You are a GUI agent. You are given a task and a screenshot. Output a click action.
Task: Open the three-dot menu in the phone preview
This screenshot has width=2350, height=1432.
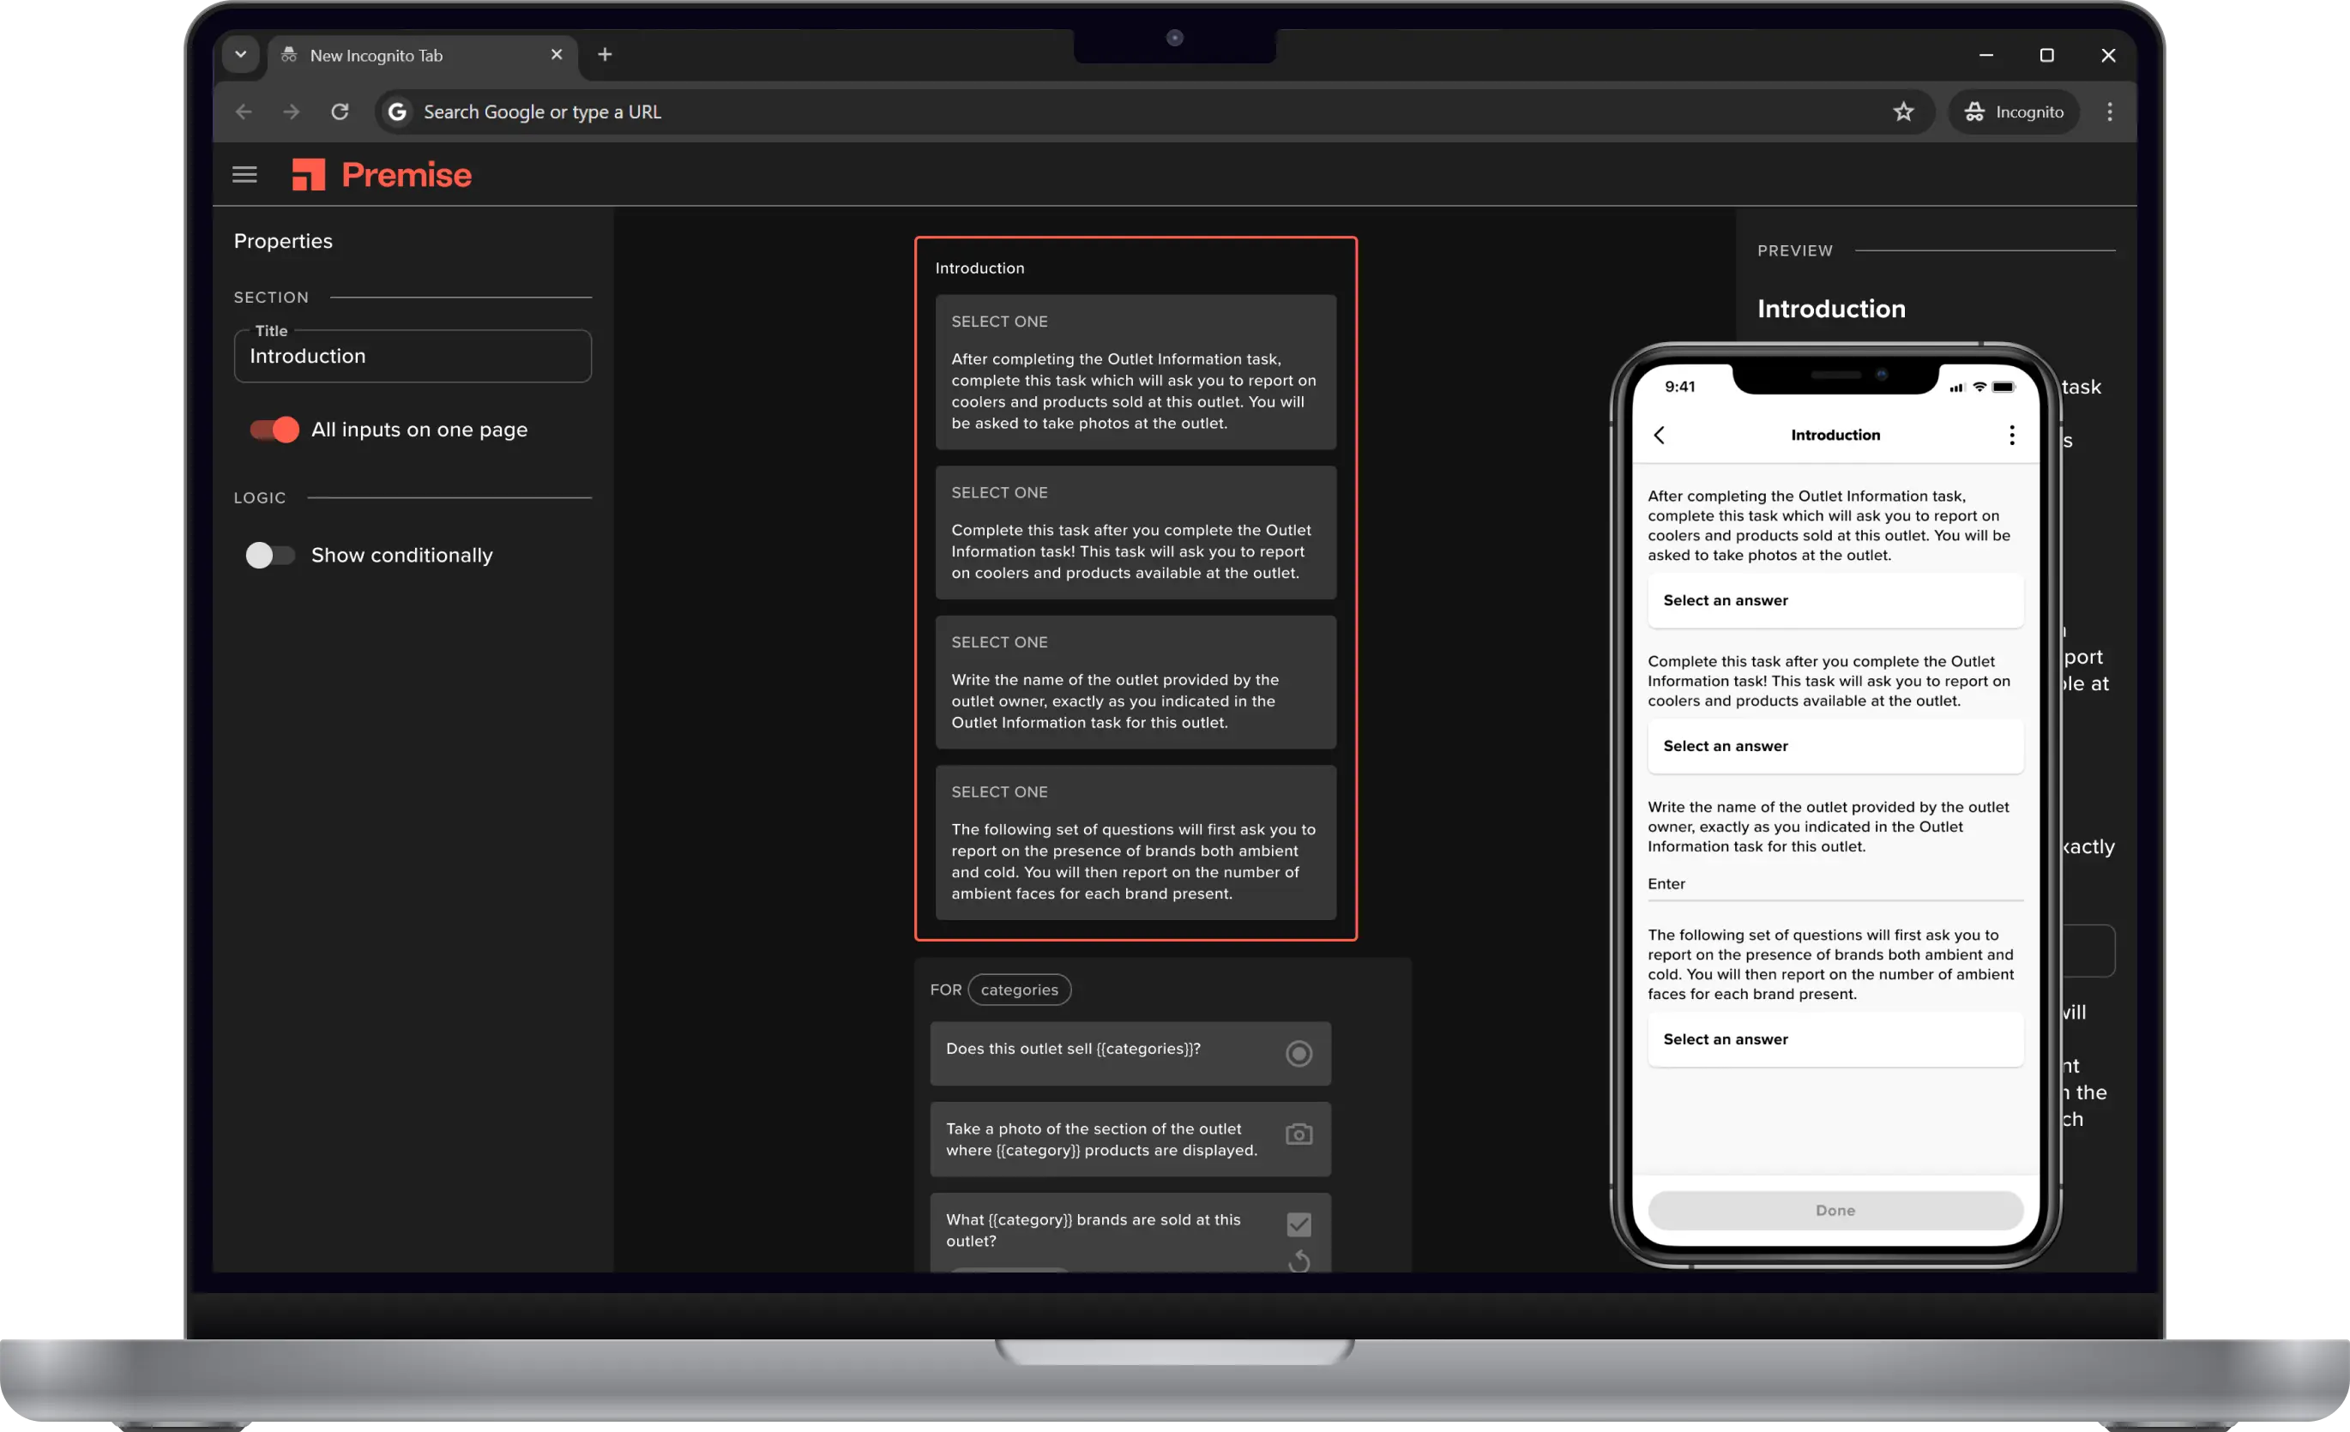coord(2012,435)
